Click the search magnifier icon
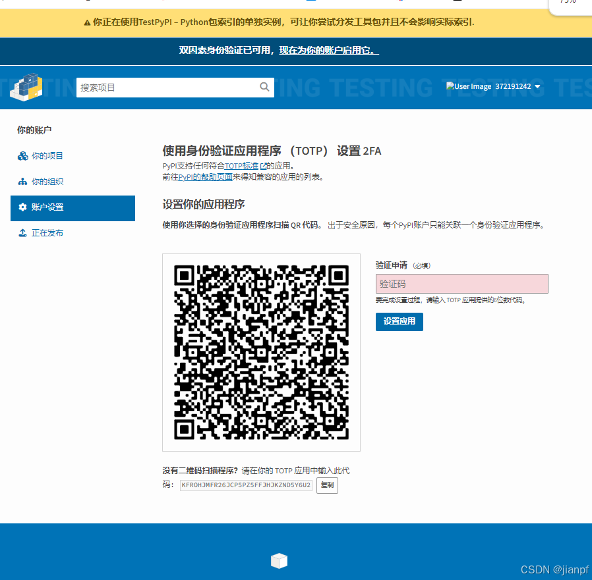The width and height of the screenshot is (592, 580). click(x=264, y=87)
